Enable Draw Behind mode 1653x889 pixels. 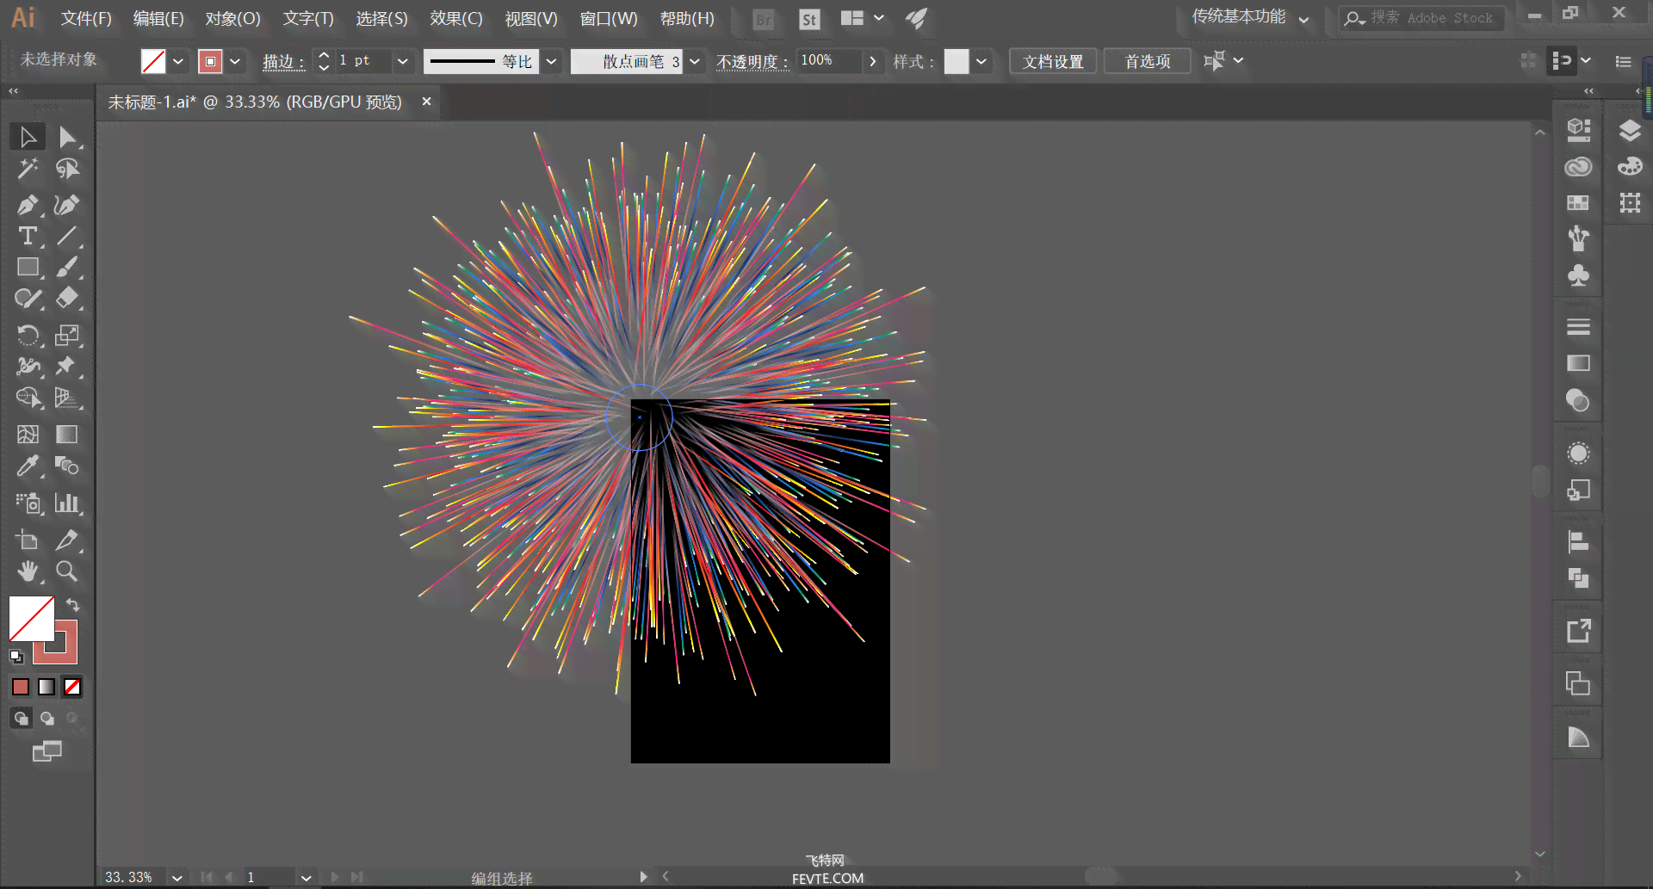coord(47,718)
